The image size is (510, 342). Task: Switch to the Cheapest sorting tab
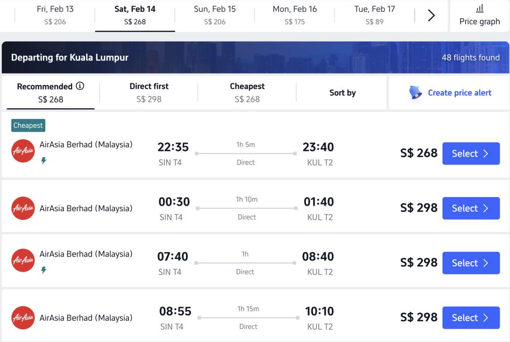click(x=247, y=92)
